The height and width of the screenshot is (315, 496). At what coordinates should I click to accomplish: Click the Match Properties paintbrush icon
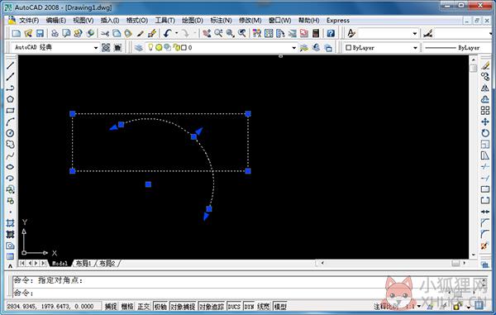click(x=141, y=33)
